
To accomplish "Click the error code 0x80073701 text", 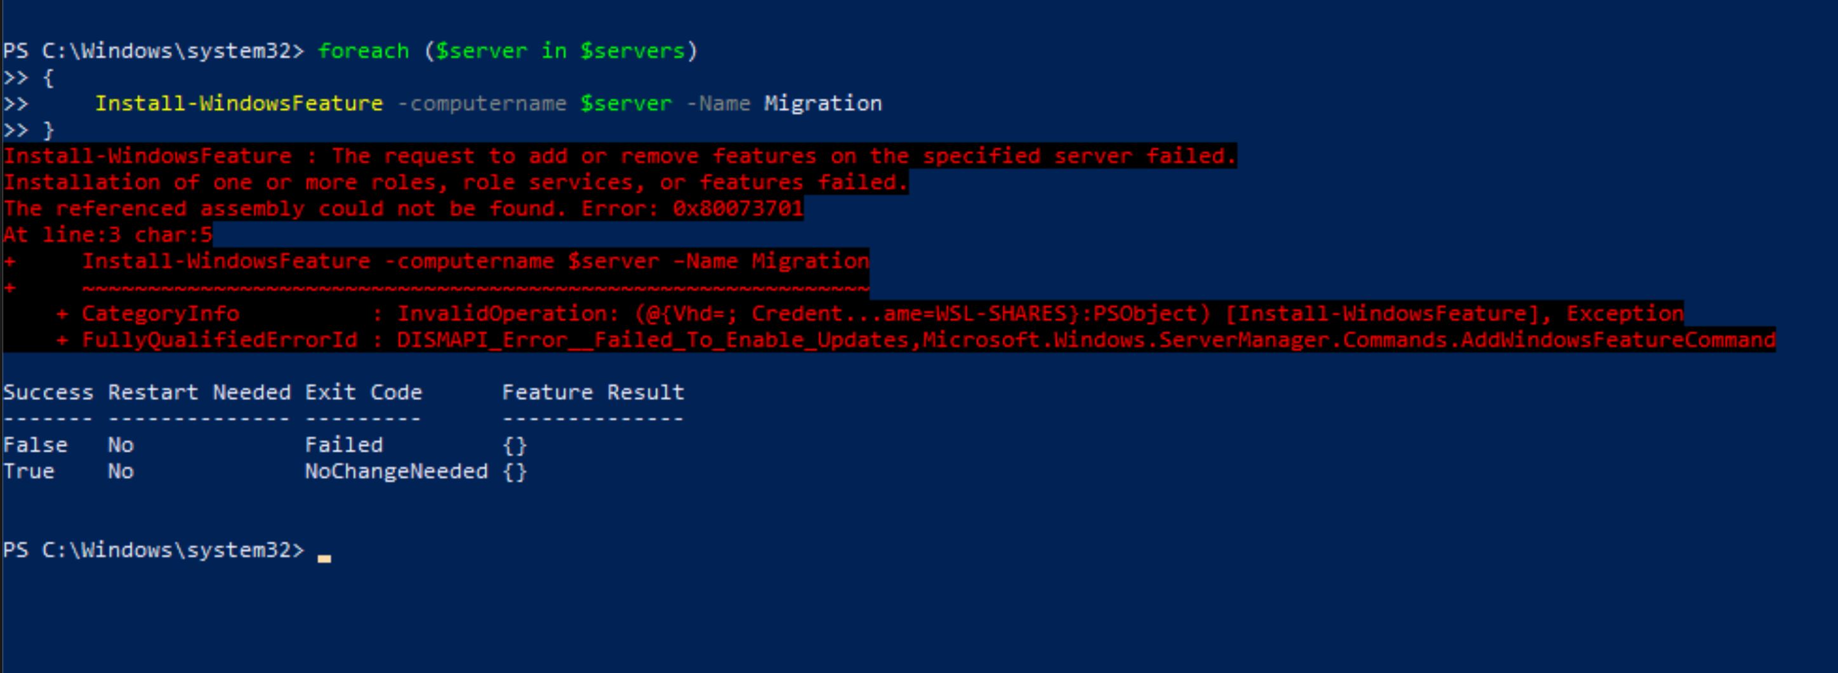I will pos(737,208).
